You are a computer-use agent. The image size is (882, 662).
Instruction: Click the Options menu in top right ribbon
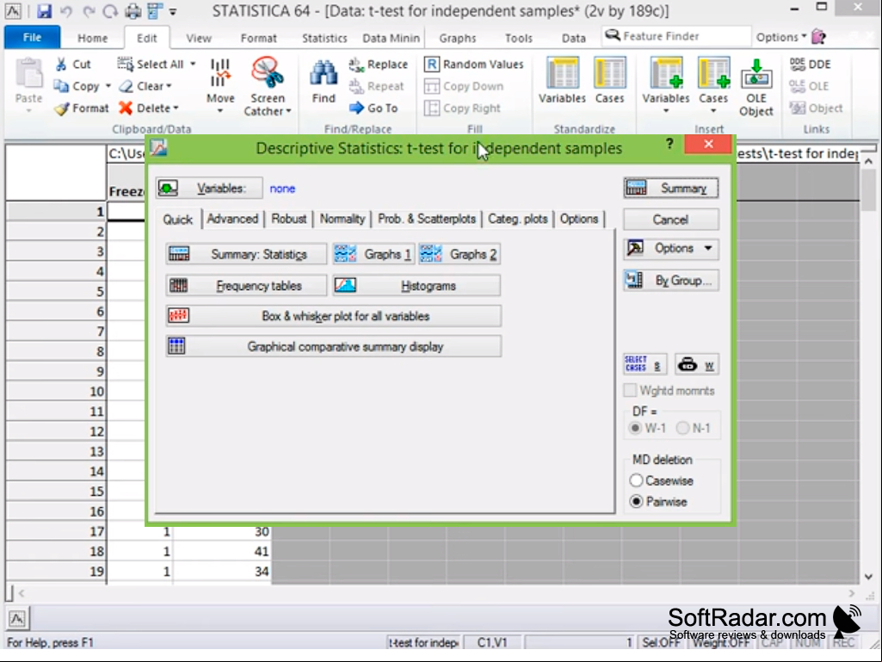tap(780, 37)
